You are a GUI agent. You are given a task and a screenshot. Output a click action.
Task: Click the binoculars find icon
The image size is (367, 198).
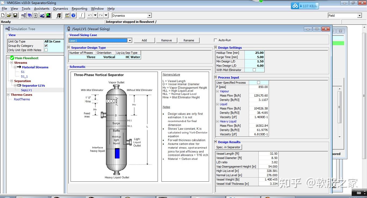(42, 16)
